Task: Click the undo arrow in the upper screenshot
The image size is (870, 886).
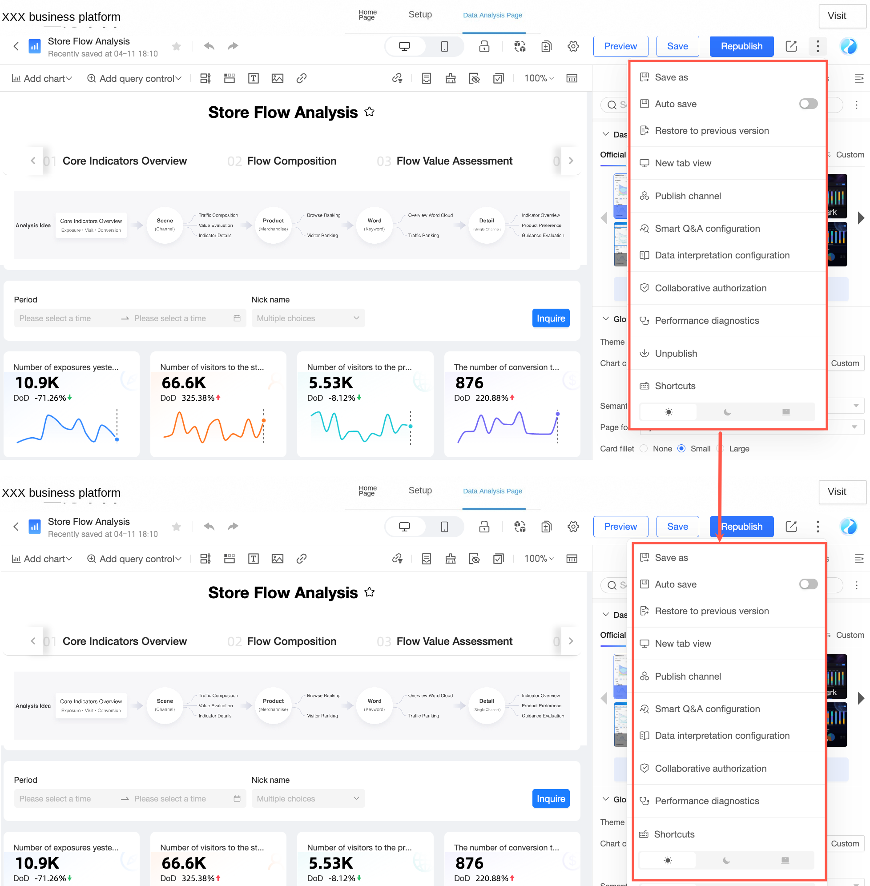Action: 209,46
